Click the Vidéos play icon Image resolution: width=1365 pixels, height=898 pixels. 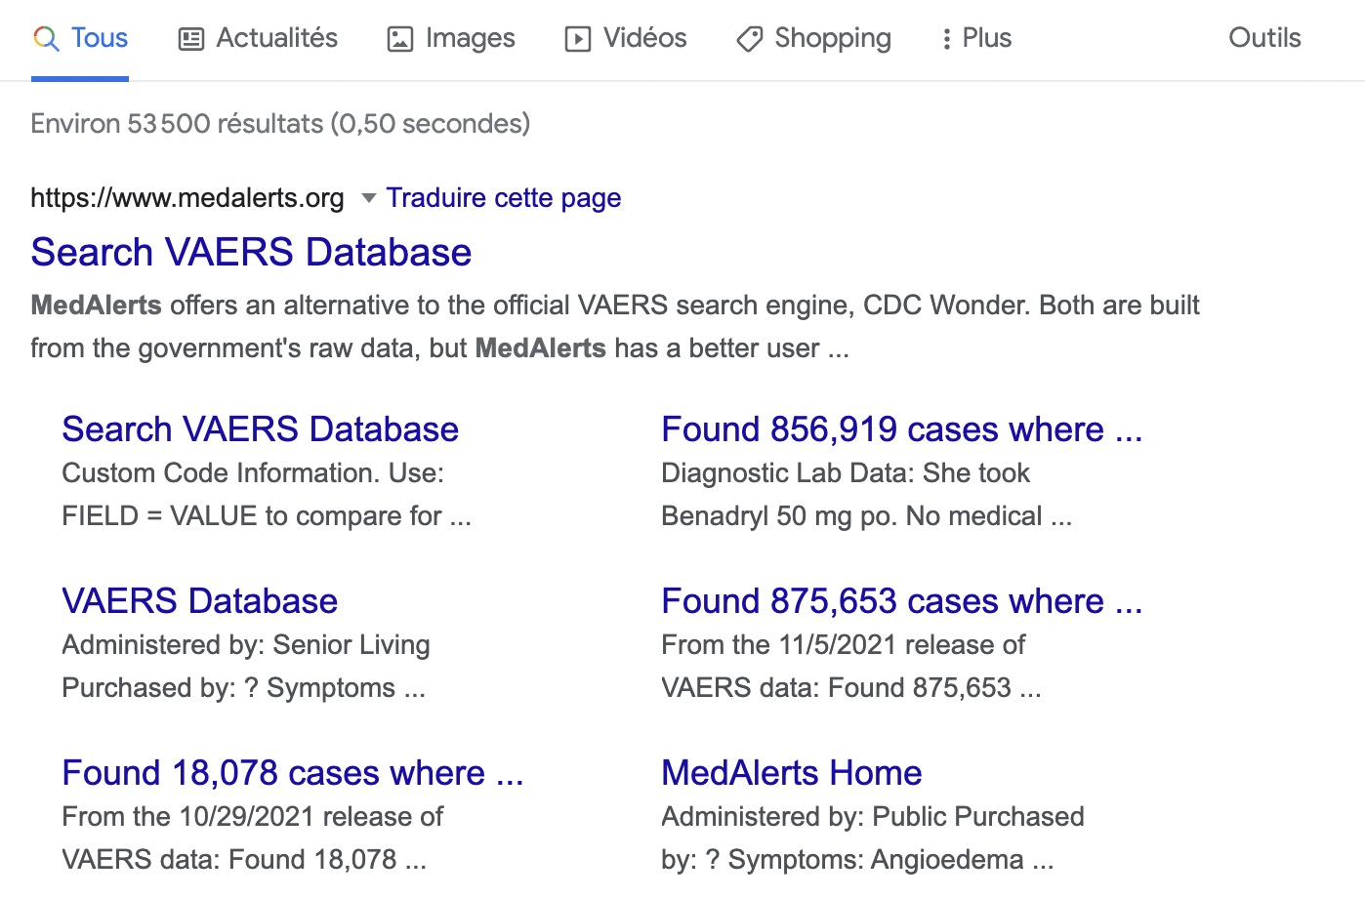click(578, 39)
